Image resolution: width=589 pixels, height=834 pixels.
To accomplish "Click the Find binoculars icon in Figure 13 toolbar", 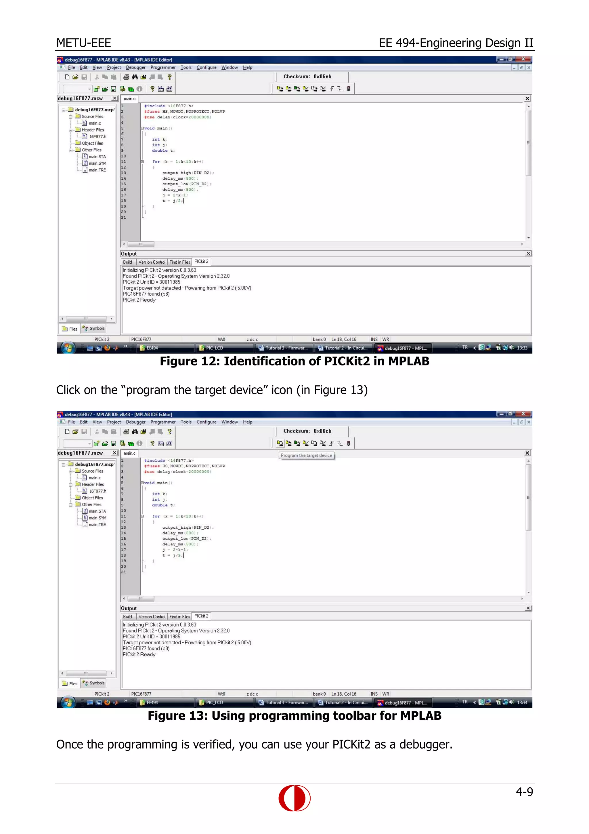I will [x=135, y=431].
